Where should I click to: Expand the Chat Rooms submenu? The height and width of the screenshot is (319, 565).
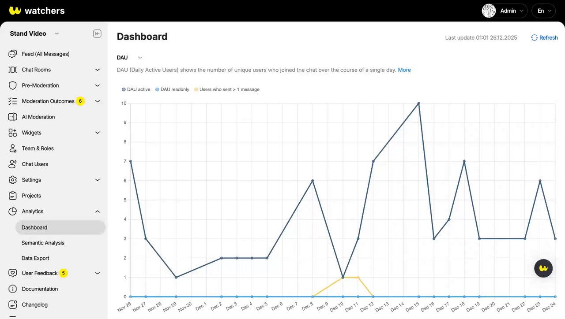point(98,70)
